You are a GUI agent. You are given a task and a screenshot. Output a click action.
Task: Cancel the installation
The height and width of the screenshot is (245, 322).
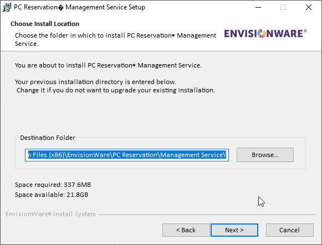tap(289, 230)
